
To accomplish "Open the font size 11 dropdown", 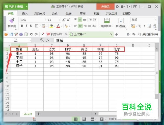I will [59, 20].
